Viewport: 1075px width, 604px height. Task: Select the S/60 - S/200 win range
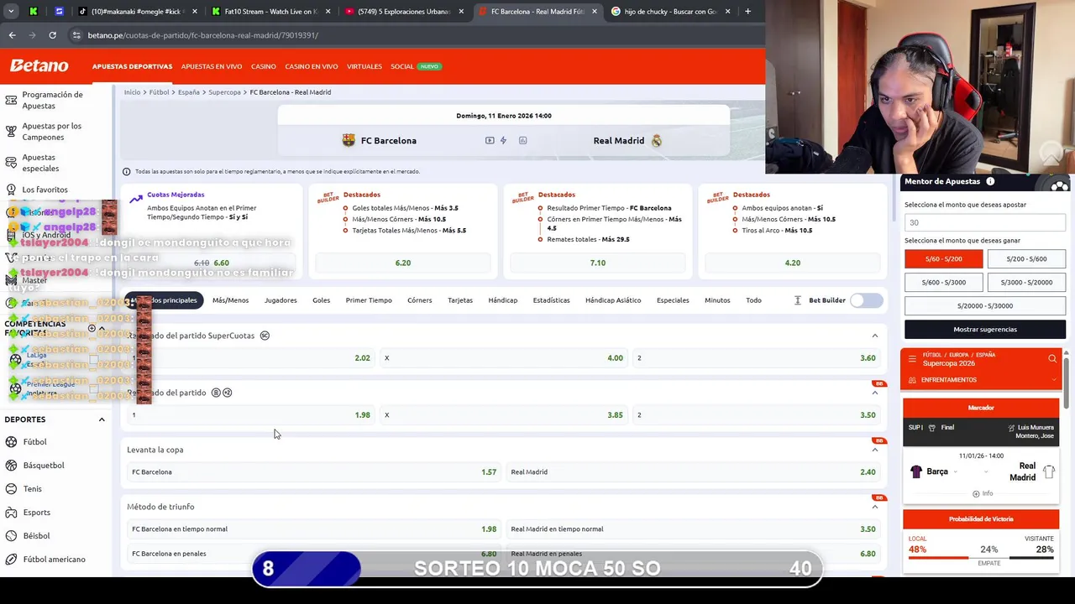click(943, 259)
